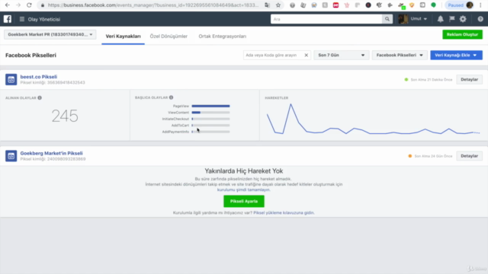
Task: Switch to the Ortak Entegrasyonları tab
Action: 222,37
